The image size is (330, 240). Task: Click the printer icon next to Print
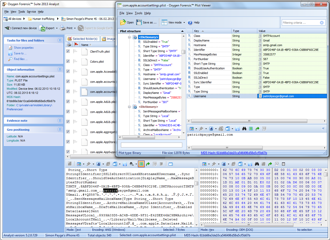pyautogui.click(x=63, y=28)
